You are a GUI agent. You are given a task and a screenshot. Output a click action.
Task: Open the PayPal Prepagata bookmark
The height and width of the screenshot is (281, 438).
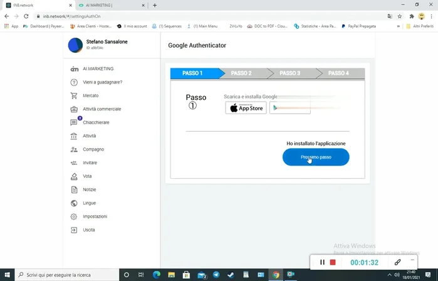coord(358,26)
